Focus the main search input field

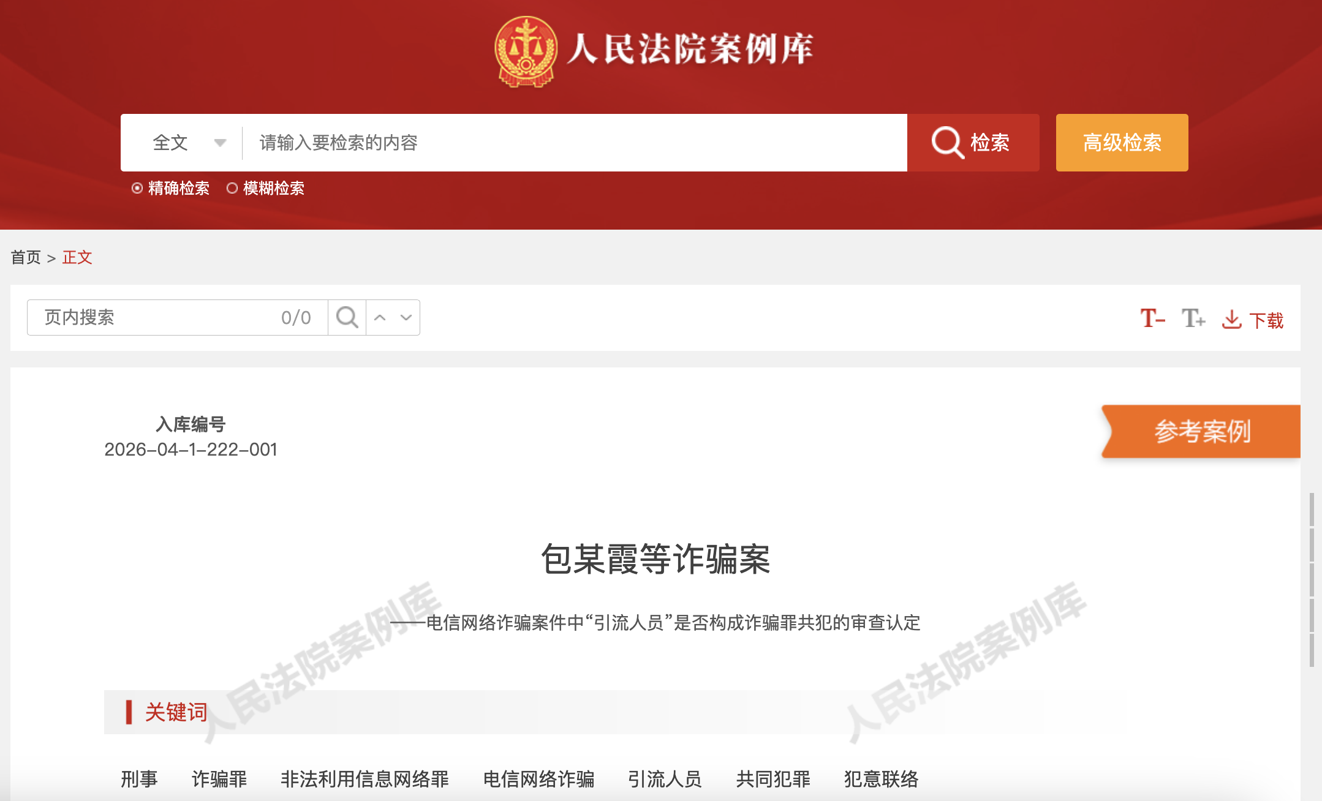575,143
